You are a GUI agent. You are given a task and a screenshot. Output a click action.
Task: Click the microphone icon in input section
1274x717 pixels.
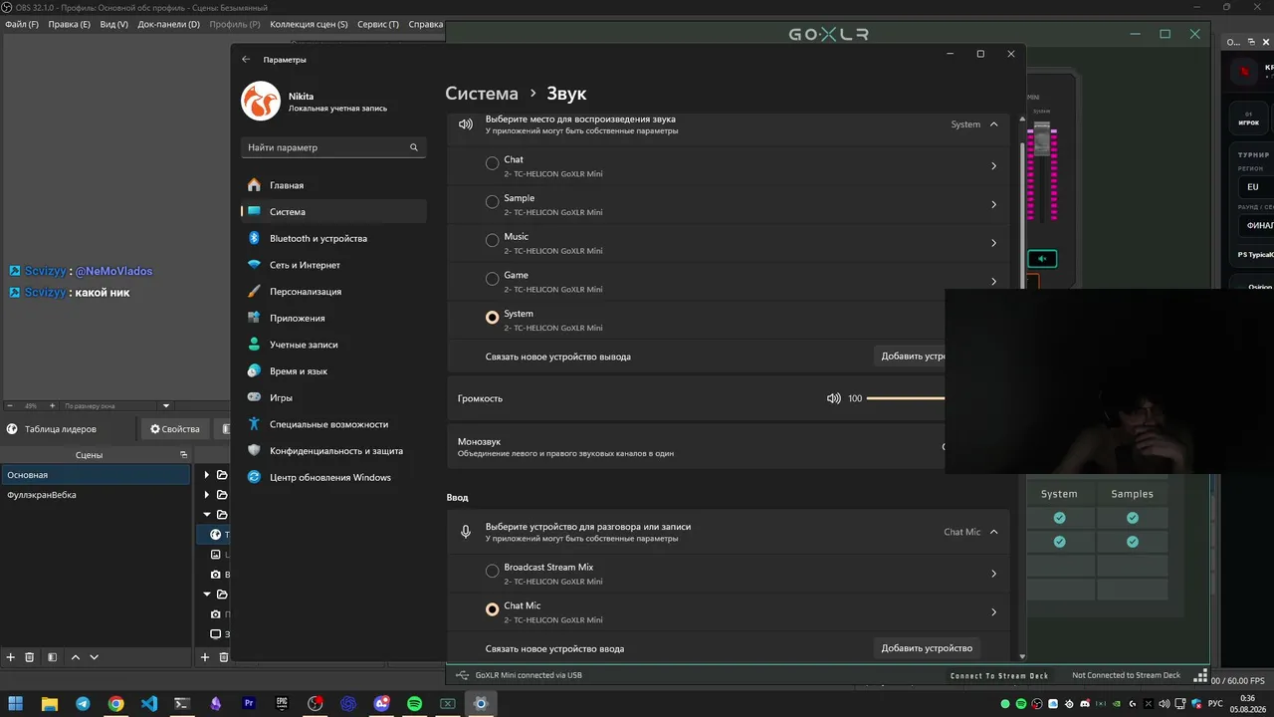point(465,532)
